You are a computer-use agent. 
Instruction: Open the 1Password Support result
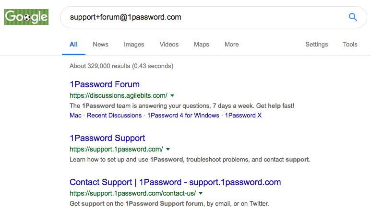pos(108,138)
